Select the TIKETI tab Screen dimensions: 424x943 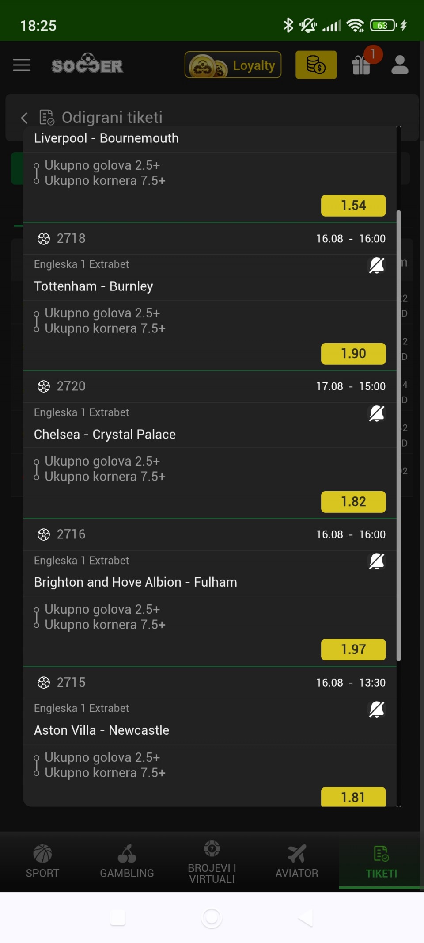coord(382,862)
